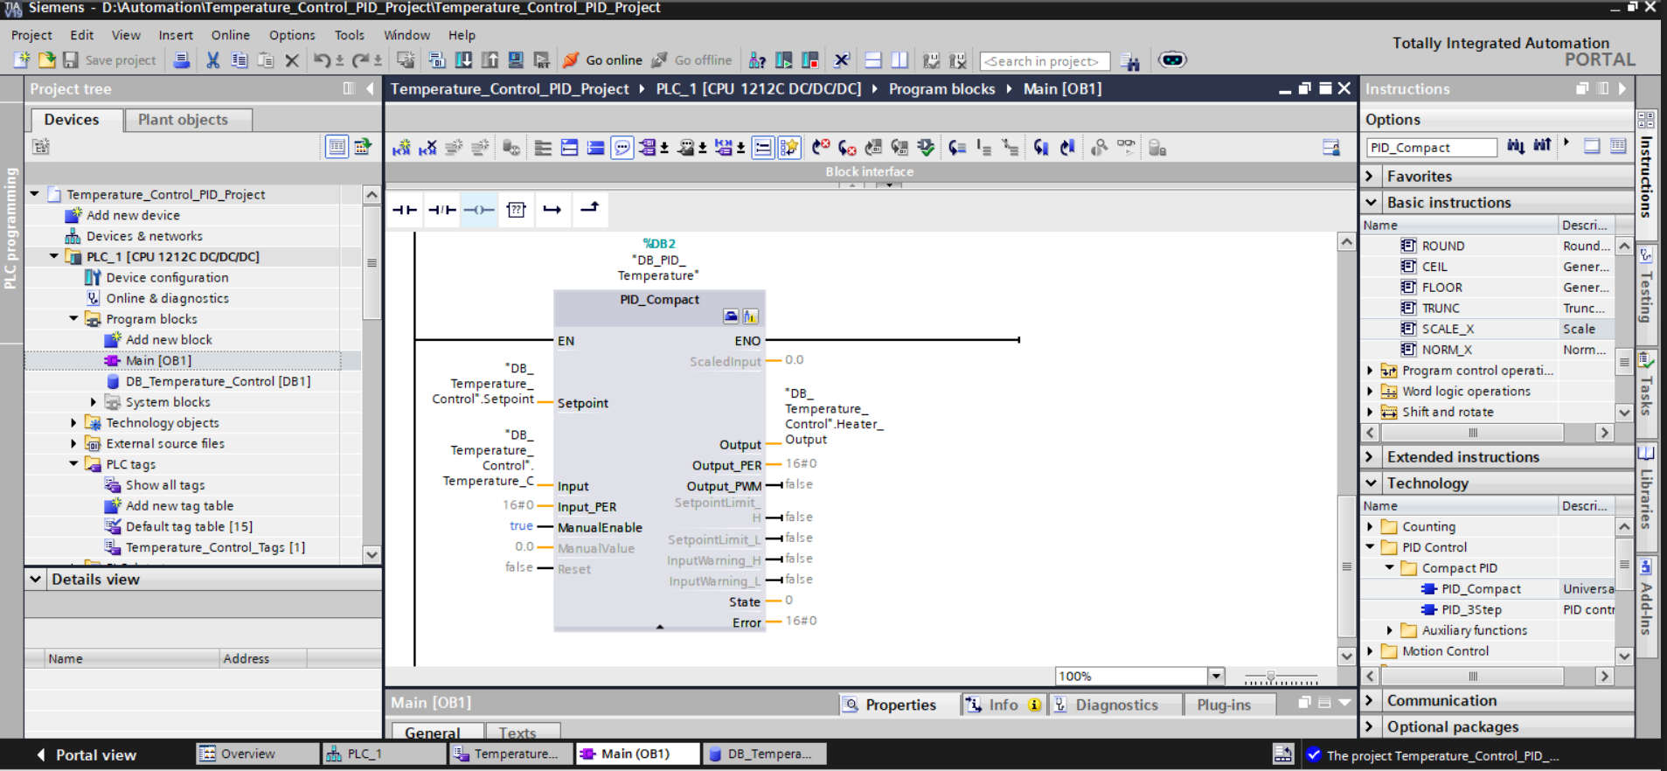Click the Delete network icon
Image resolution: width=1667 pixels, height=771 pixels.
(x=427, y=148)
